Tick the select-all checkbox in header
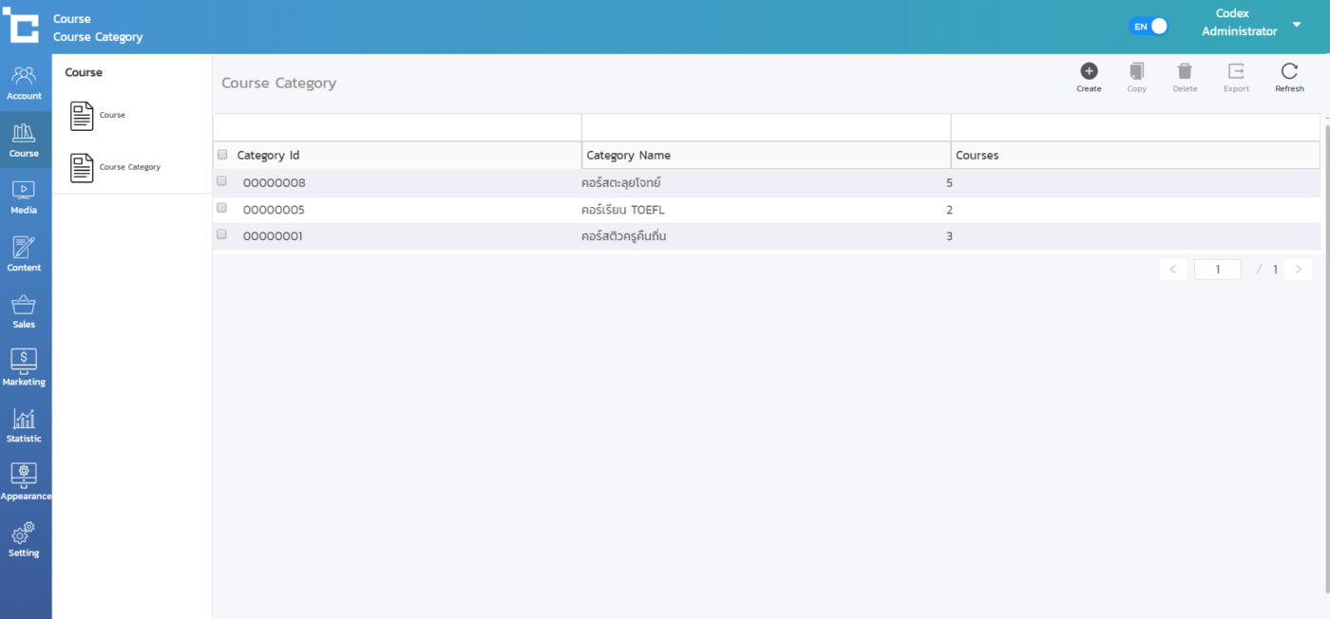This screenshot has height=619, width=1330. (x=222, y=155)
